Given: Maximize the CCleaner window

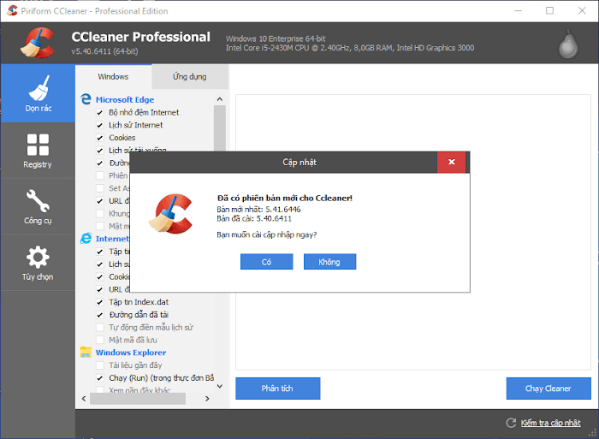Looking at the screenshot, I should [549, 11].
